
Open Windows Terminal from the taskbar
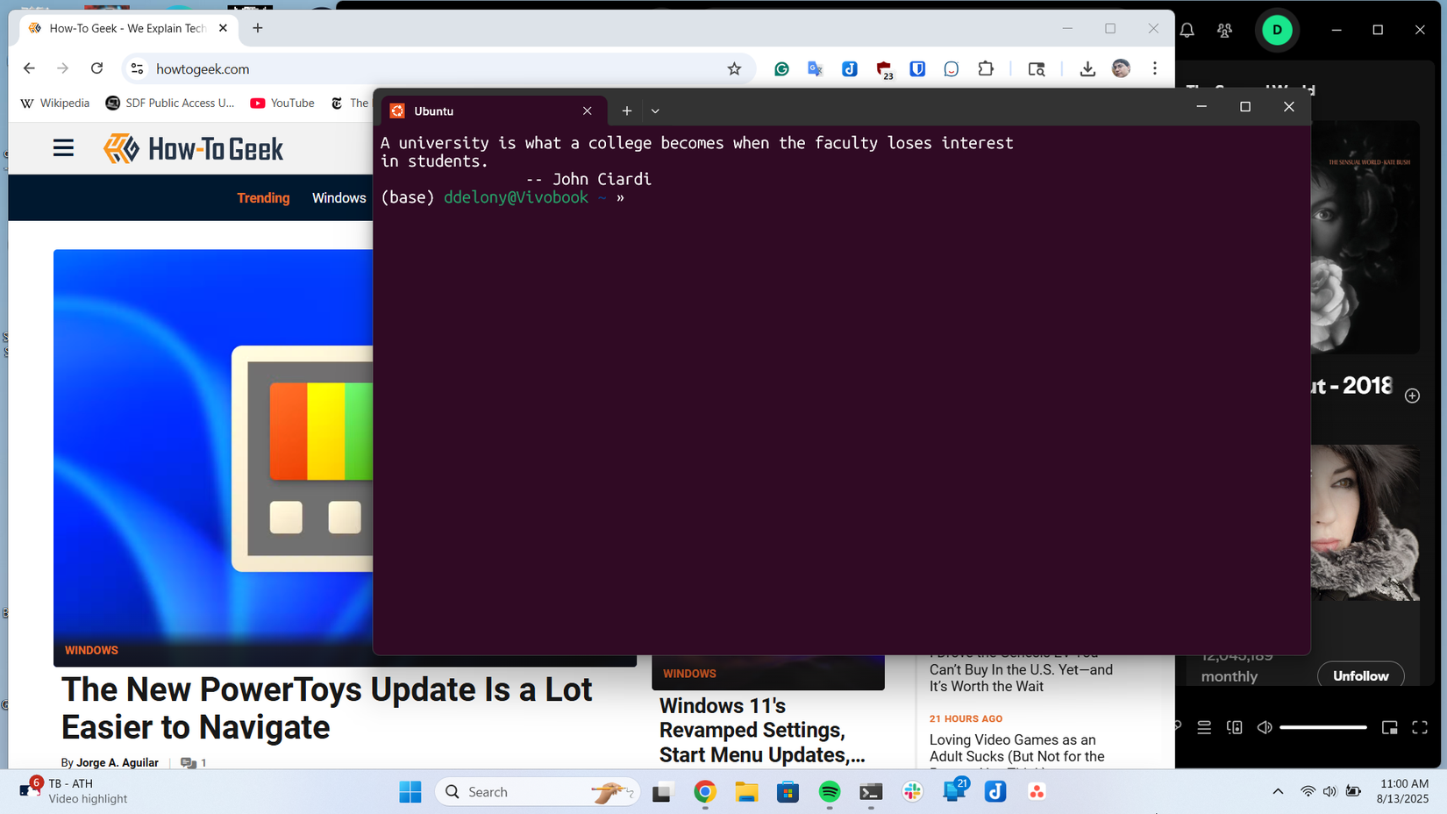tap(870, 791)
